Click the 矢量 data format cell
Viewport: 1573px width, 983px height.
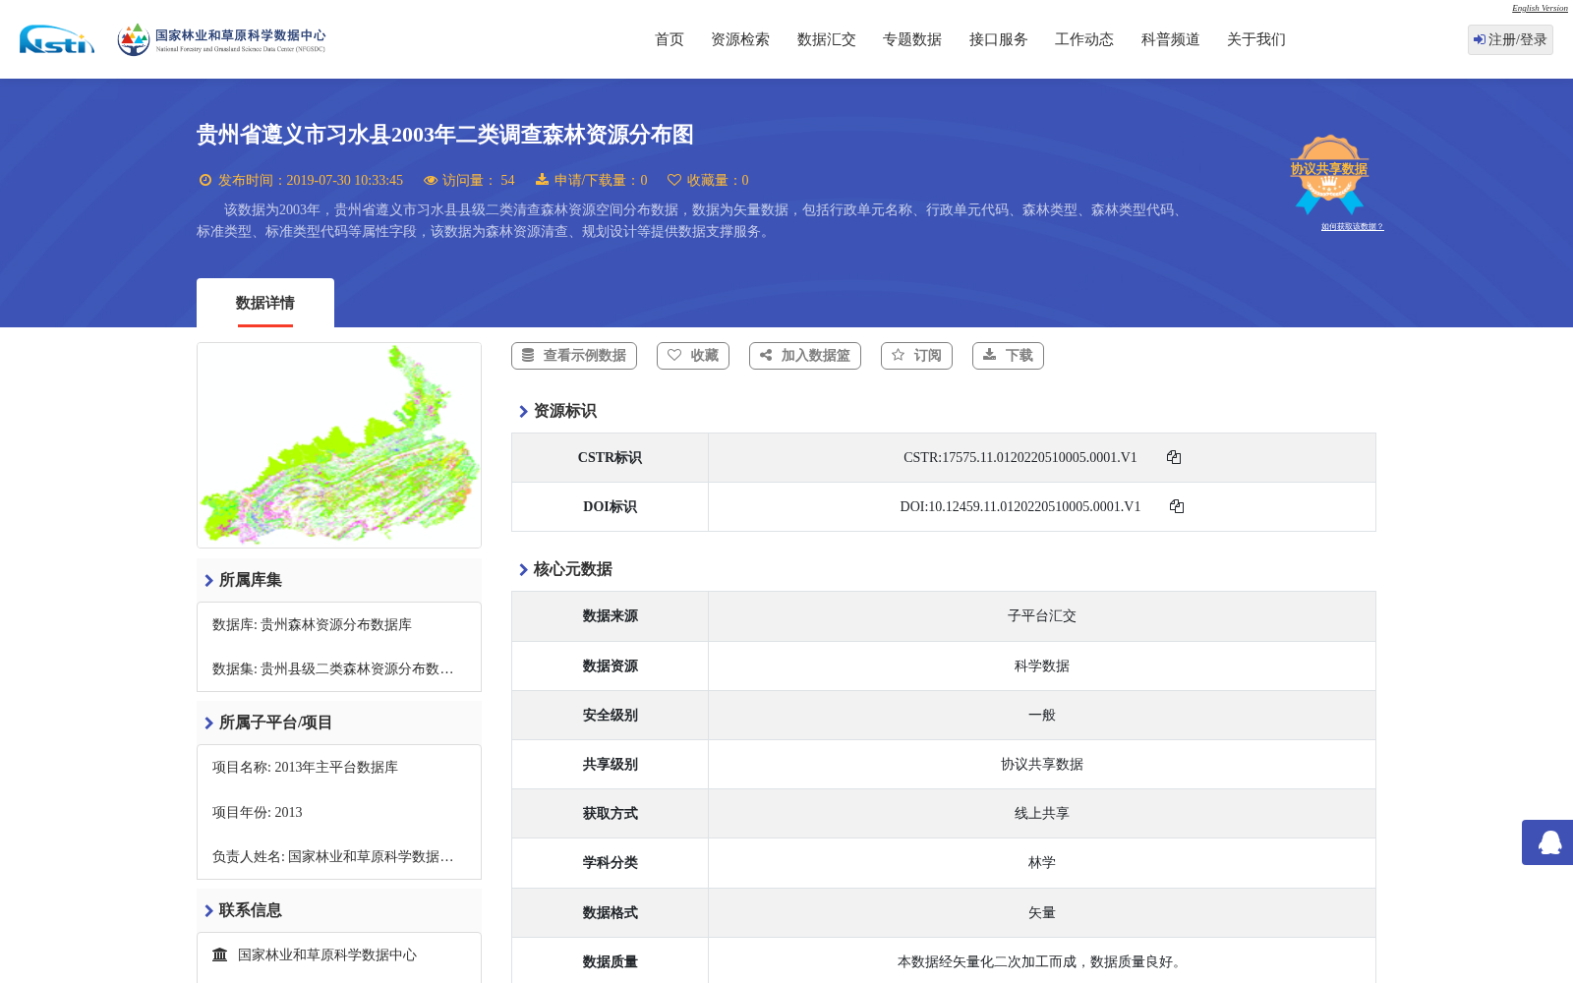tap(1042, 912)
